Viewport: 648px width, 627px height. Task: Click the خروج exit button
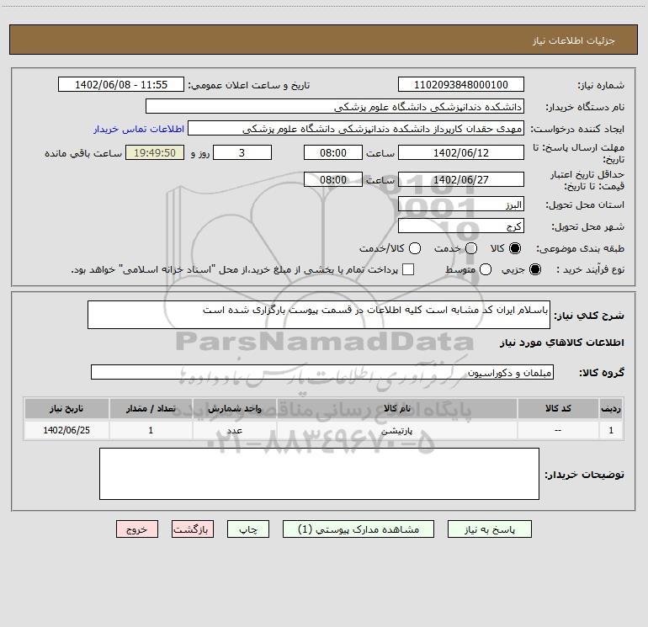pyautogui.click(x=137, y=529)
